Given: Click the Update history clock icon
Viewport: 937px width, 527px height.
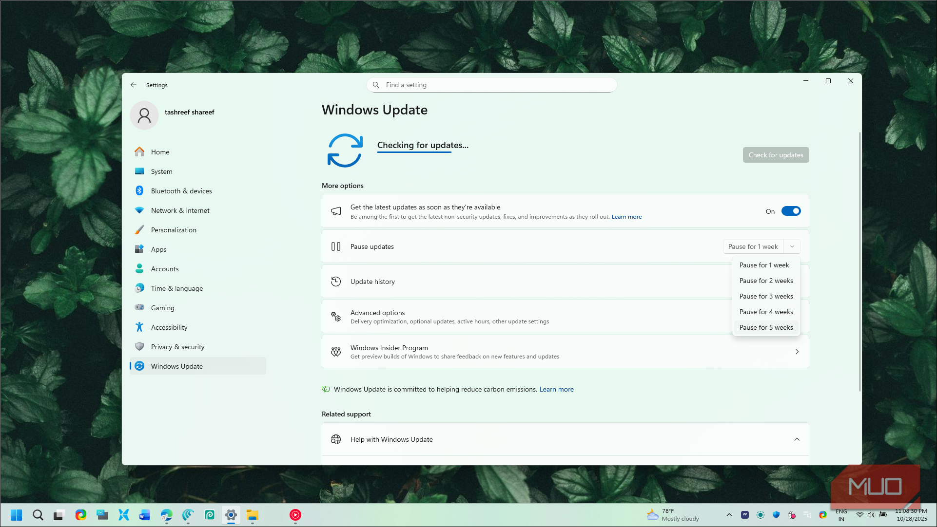Looking at the screenshot, I should pyautogui.click(x=336, y=282).
